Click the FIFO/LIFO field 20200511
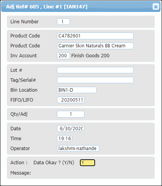 point(71,100)
